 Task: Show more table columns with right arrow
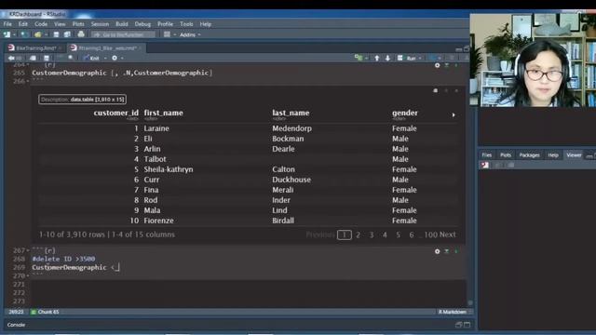[x=454, y=114]
